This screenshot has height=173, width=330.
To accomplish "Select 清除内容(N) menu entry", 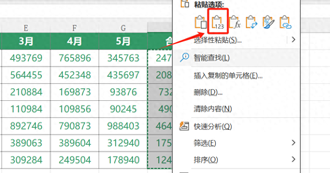I will 213,109.
